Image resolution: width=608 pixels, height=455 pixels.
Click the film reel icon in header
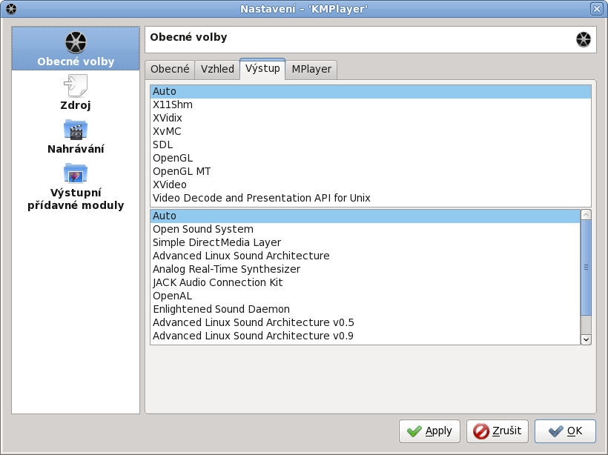[584, 39]
